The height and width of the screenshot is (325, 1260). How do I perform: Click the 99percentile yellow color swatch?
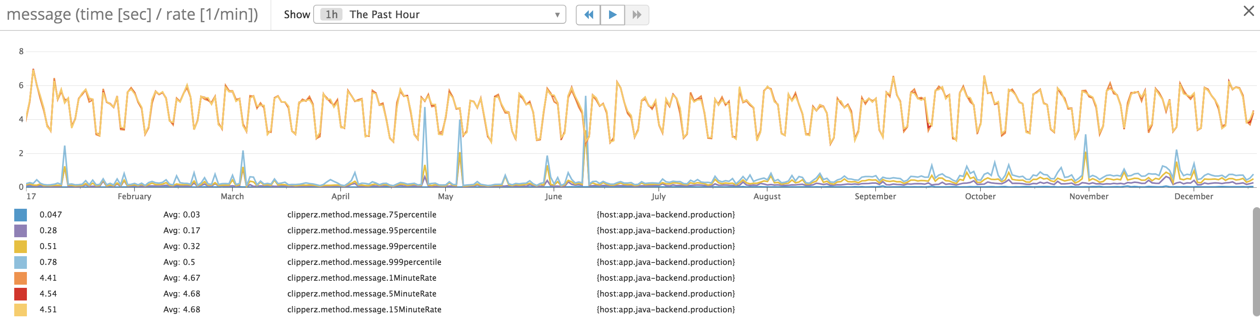(x=21, y=246)
